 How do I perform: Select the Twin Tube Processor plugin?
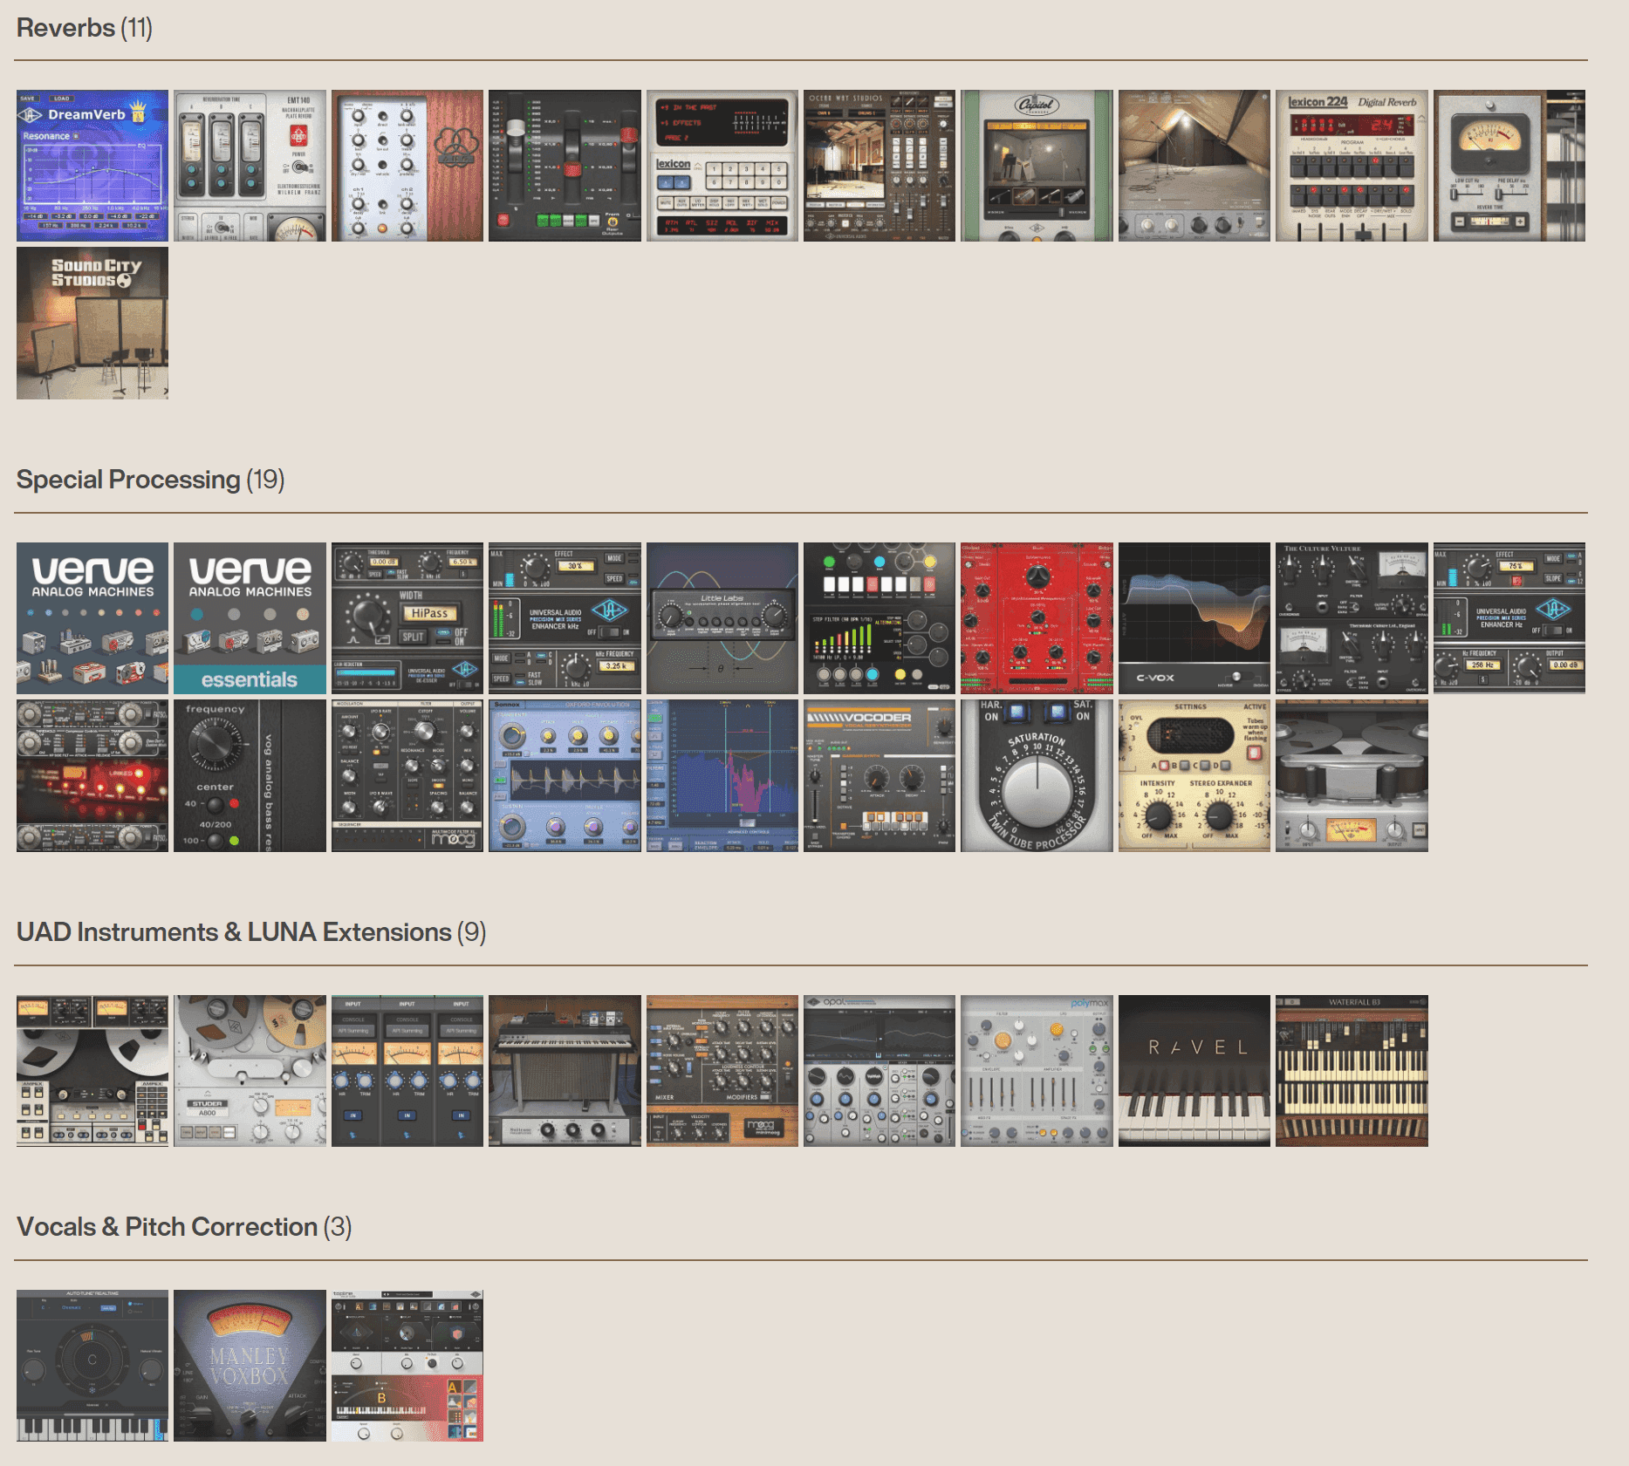pyautogui.click(x=1037, y=775)
